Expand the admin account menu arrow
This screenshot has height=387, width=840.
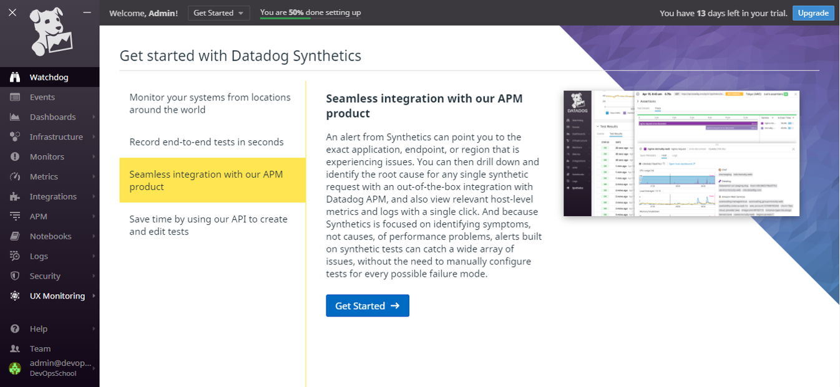94,368
